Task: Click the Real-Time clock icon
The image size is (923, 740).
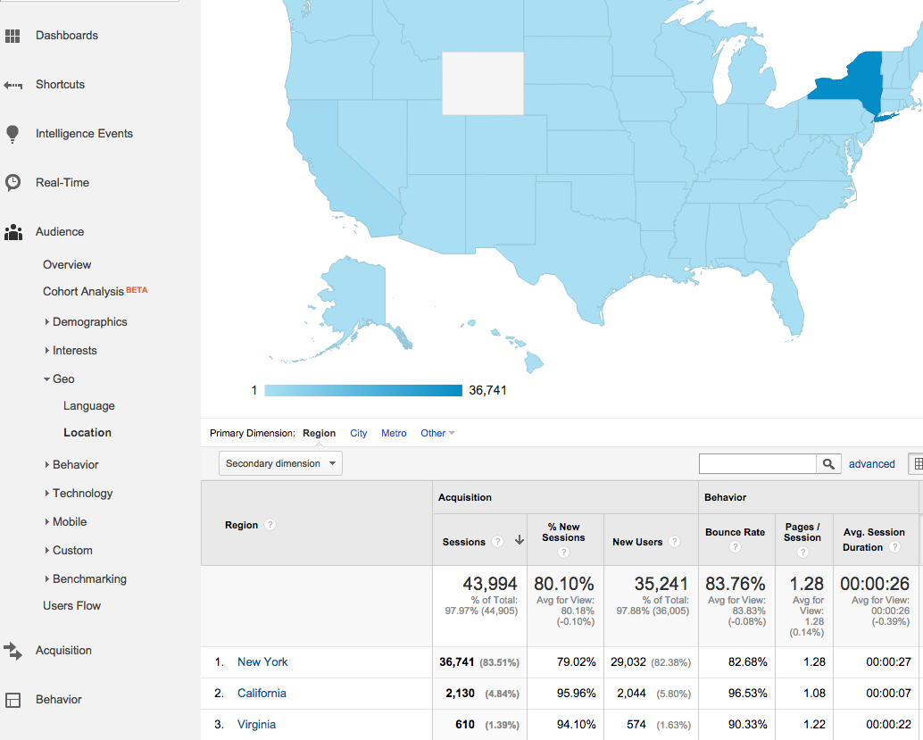Action: coord(12,183)
